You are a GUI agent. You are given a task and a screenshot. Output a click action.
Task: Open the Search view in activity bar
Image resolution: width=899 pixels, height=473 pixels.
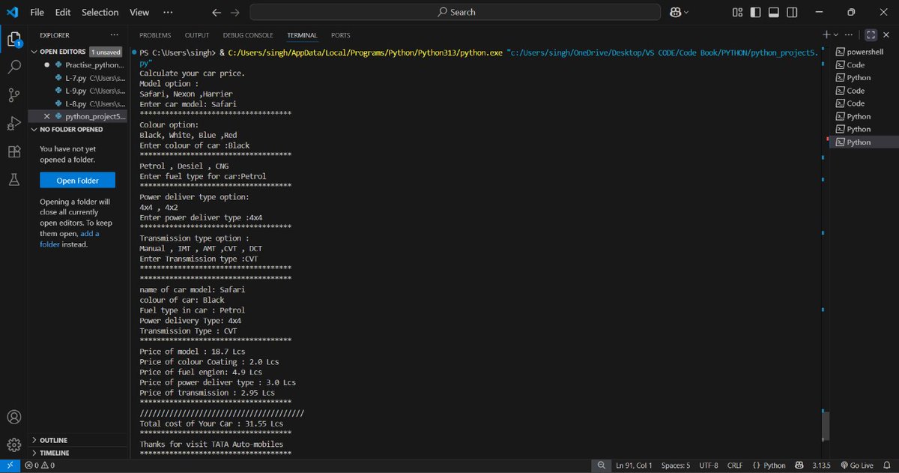[x=13, y=67]
